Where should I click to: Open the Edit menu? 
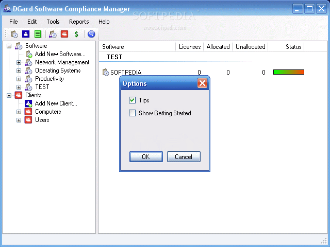(x=32, y=22)
